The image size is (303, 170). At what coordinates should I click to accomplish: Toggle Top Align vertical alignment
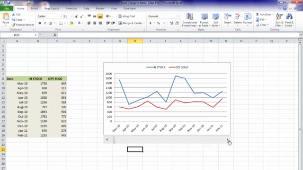coord(89,17)
